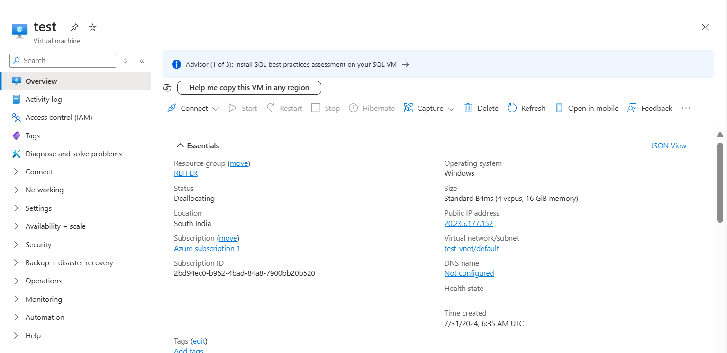
Task: Click move link next to Resource group
Action: pos(239,163)
